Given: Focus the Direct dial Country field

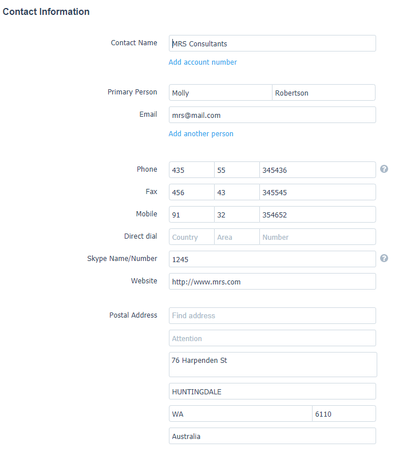Looking at the screenshot, I should [x=192, y=237].
